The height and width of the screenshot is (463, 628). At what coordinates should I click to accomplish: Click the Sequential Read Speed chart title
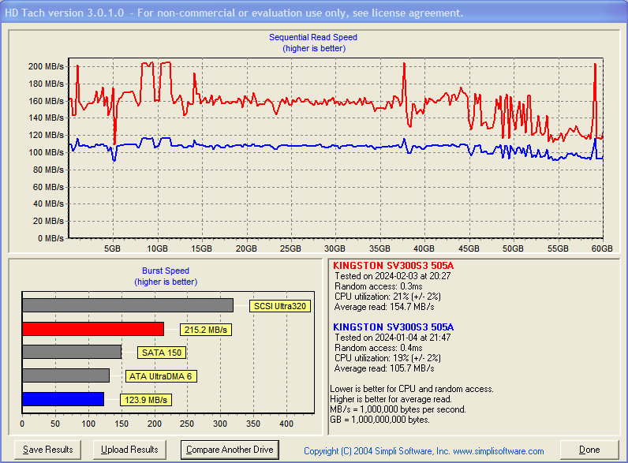tap(313, 38)
